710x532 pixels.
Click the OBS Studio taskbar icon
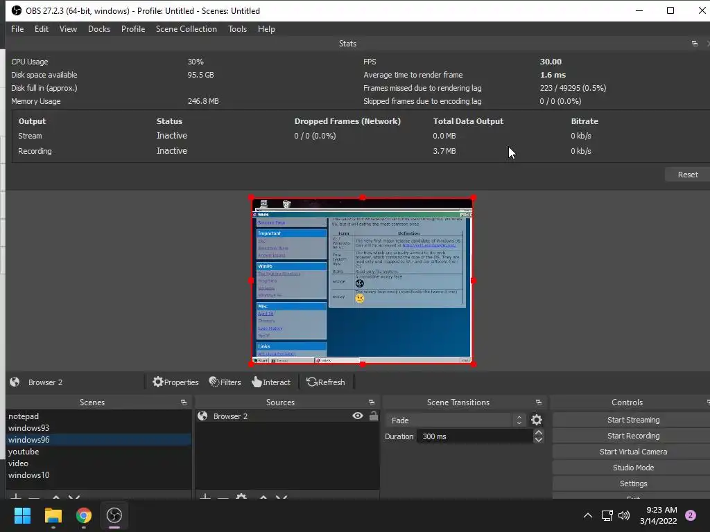[114, 515]
